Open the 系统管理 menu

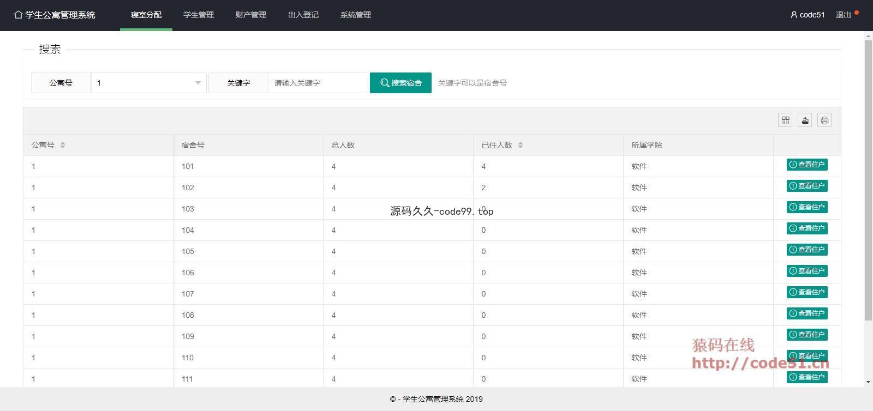tap(356, 15)
